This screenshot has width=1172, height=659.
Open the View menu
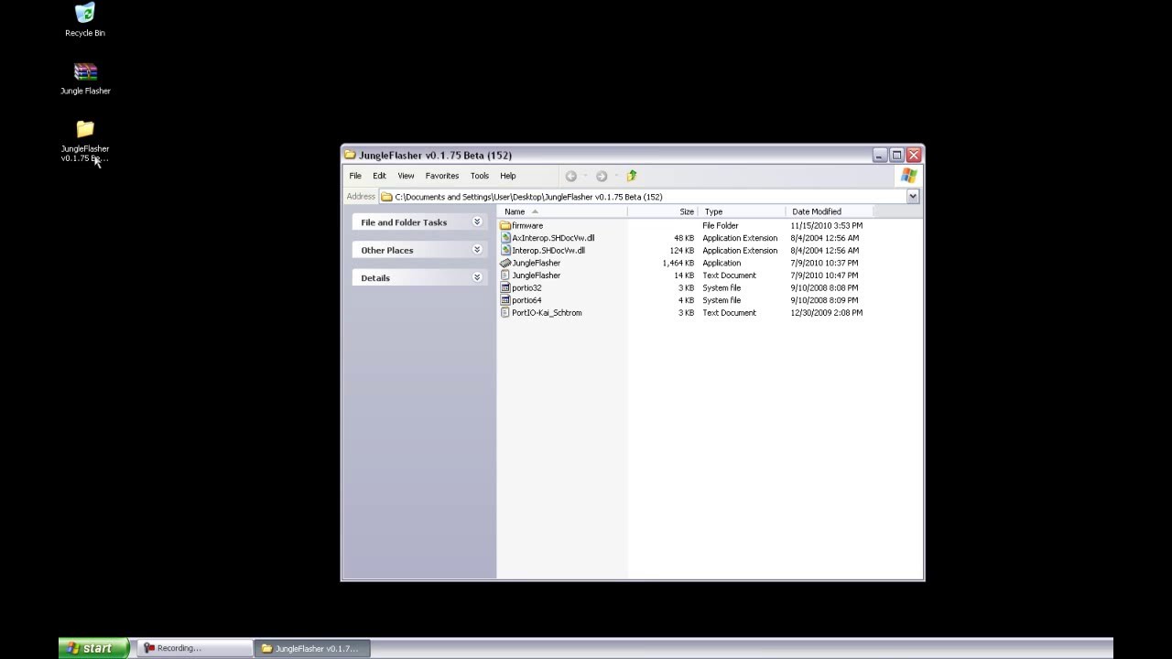[x=406, y=176]
